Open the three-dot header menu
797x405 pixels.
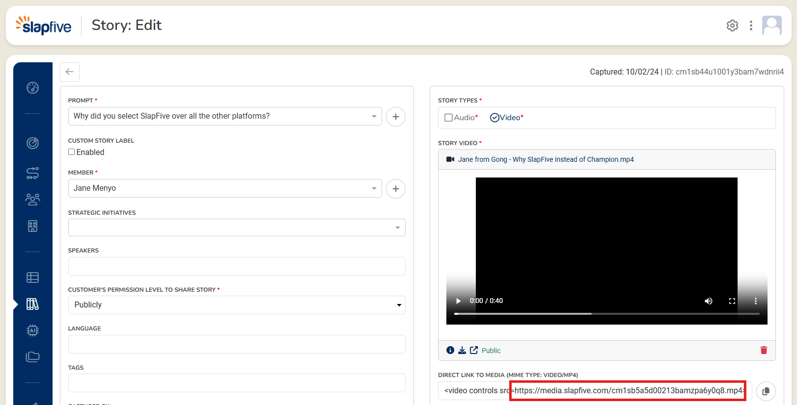751,25
